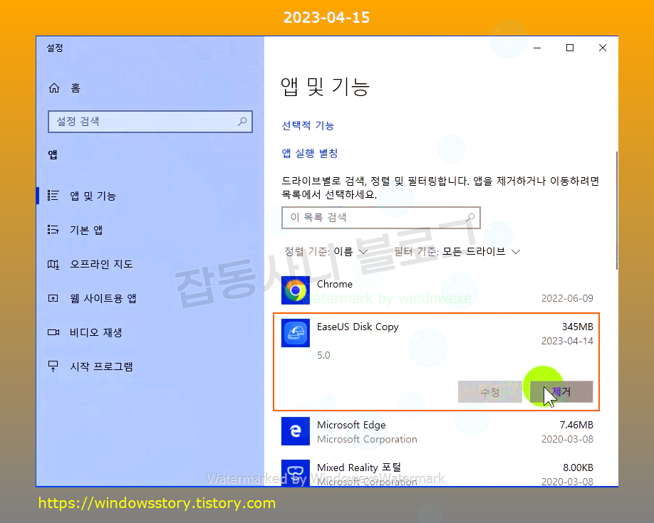Click the magnifier in the app list search
The height and width of the screenshot is (523, 654).
pos(470,217)
